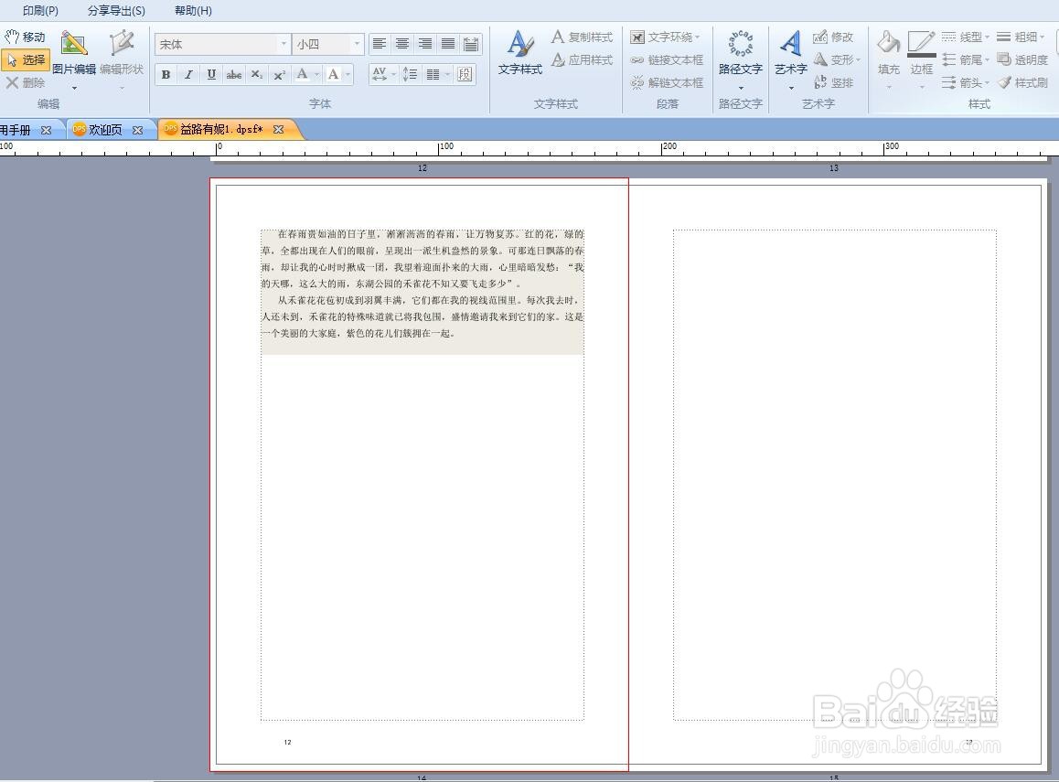Click the paragraph (段) settings icon
The height and width of the screenshot is (782, 1059).
coord(465,74)
